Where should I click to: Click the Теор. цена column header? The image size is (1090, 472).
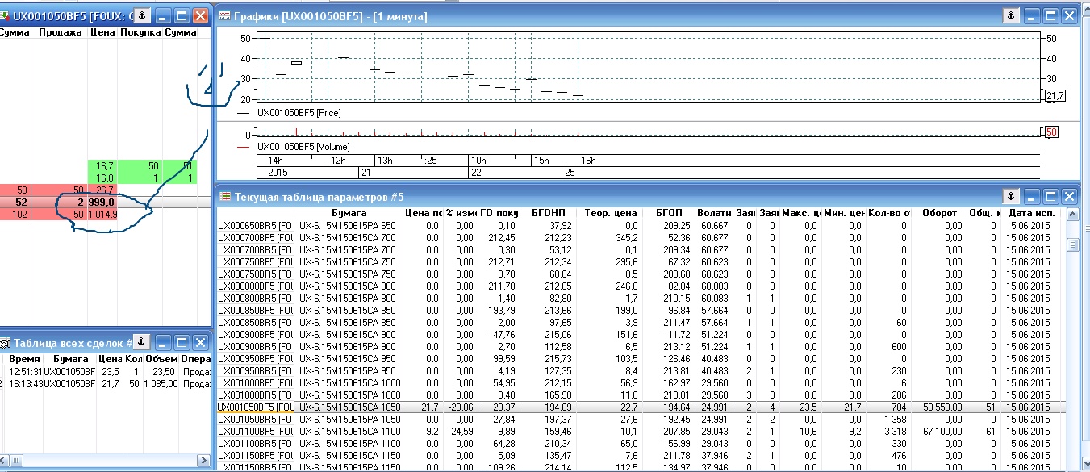[x=609, y=213]
